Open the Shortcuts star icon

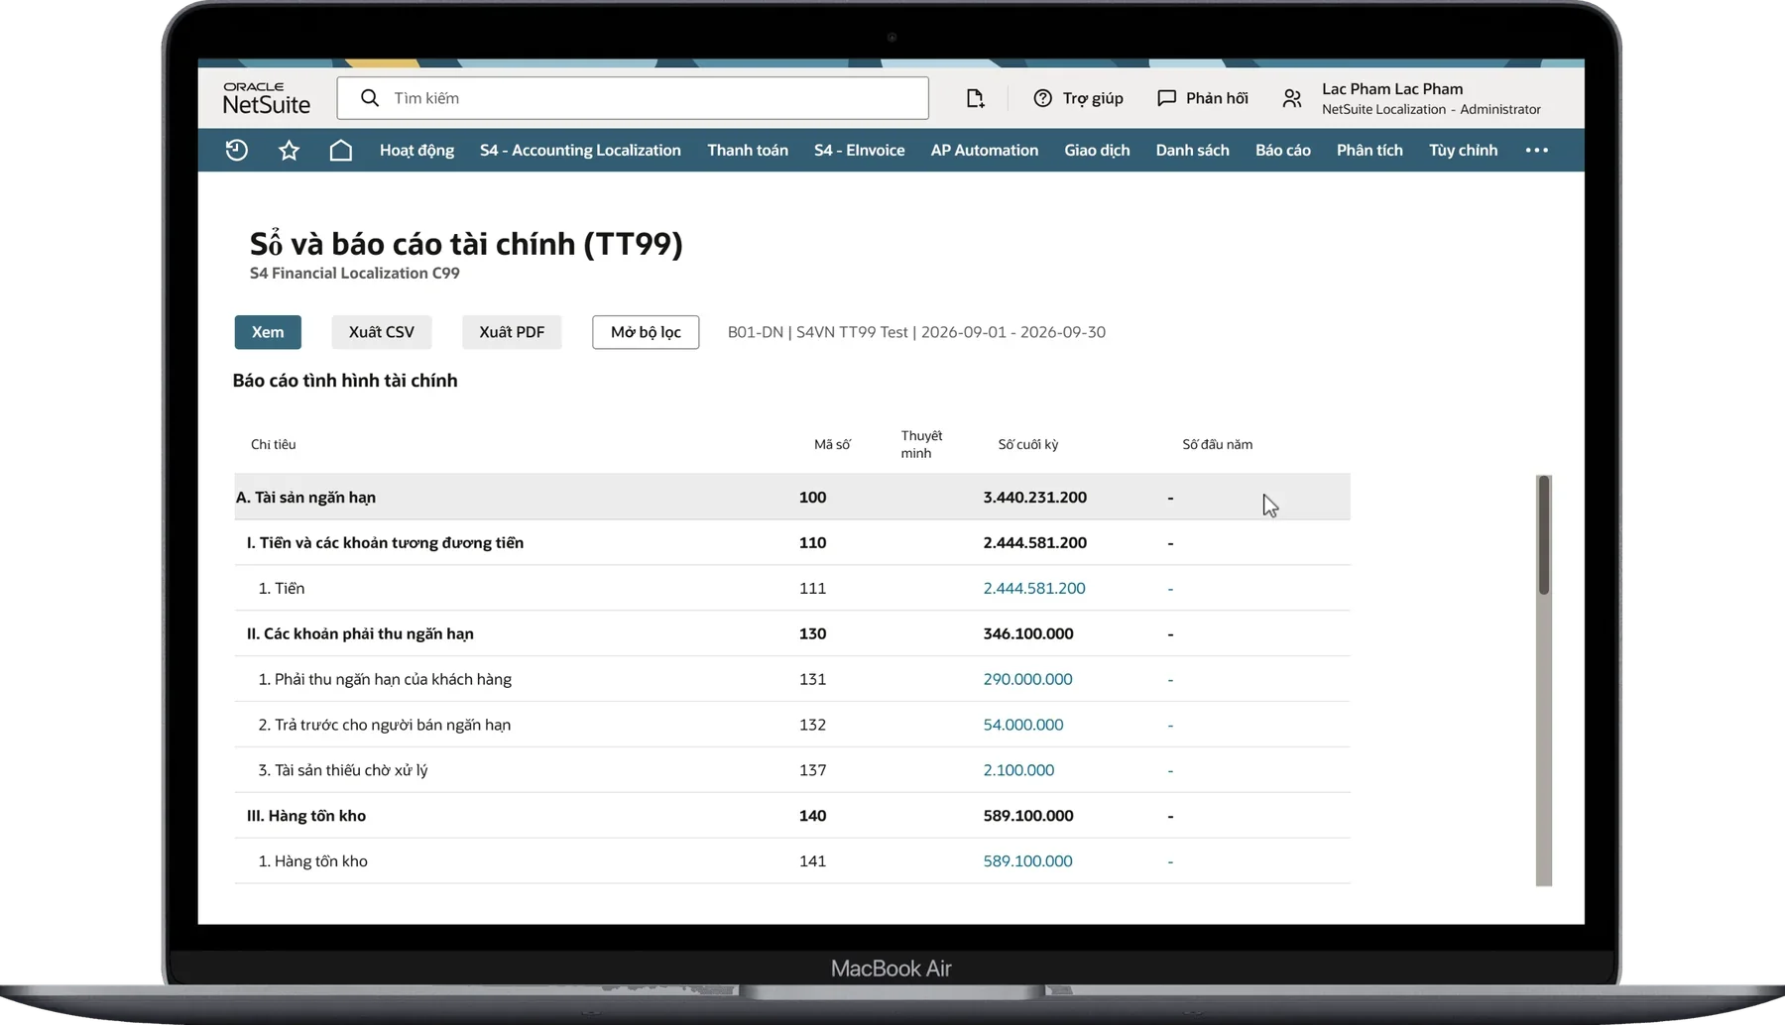[289, 150]
